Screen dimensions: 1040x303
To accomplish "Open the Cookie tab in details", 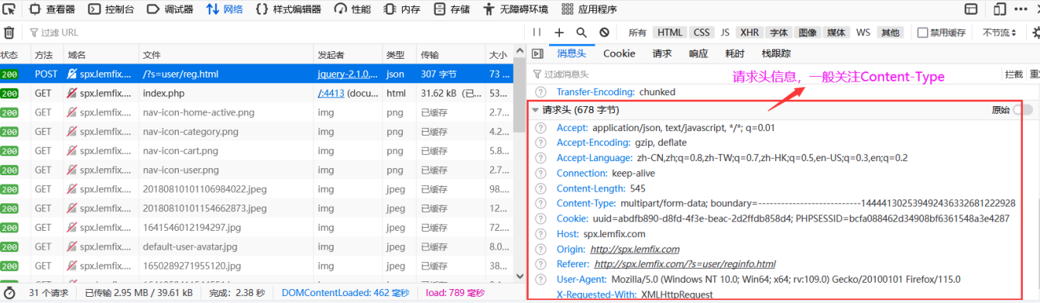I will (619, 53).
